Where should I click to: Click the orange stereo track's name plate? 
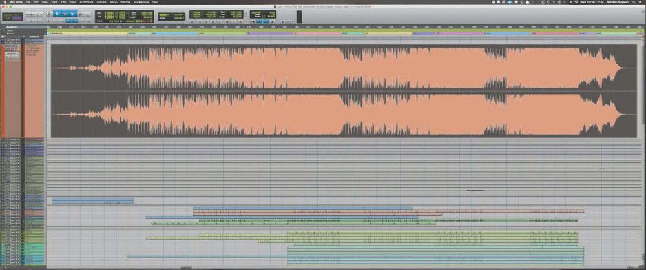13,46
